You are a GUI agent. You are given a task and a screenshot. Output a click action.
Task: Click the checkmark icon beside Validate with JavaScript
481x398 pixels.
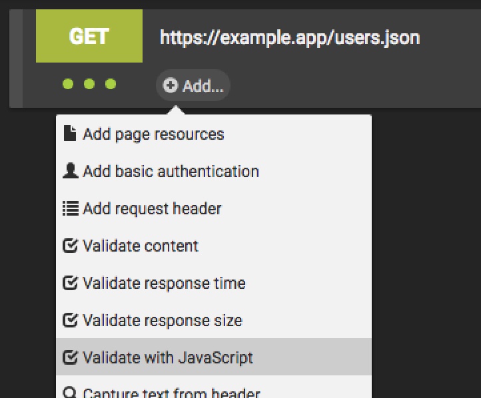(70, 357)
